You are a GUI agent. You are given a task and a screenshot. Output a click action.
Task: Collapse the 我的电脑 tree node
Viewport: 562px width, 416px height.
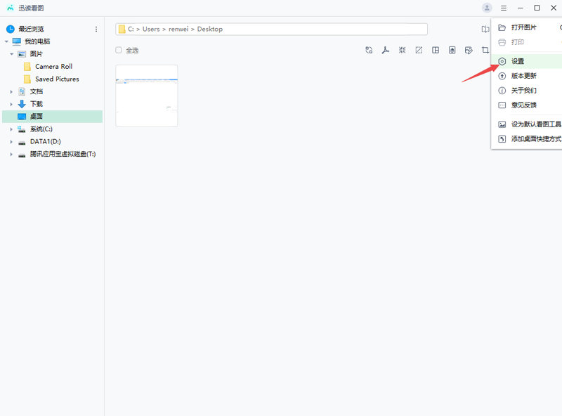click(6, 41)
